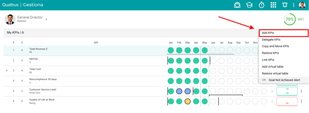Click Quality of Life August empty circle
Image resolution: width=309 pixels, height=113 pixels.
[x=230, y=101]
